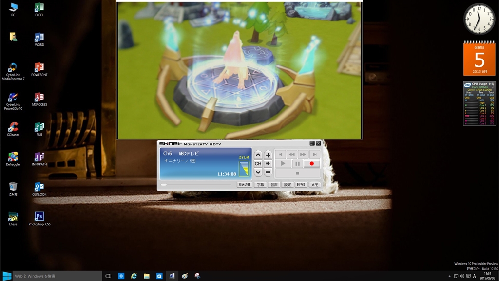The width and height of the screenshot is (499, 281).
Task: Select the WORD desktop icon
Action: coord(39,40)
